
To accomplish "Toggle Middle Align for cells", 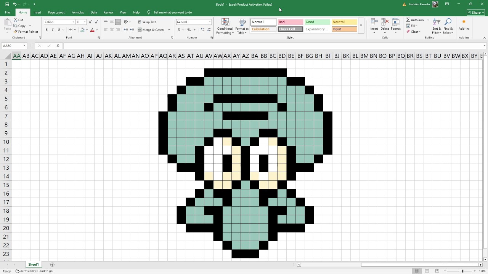I will click(112, 22).
